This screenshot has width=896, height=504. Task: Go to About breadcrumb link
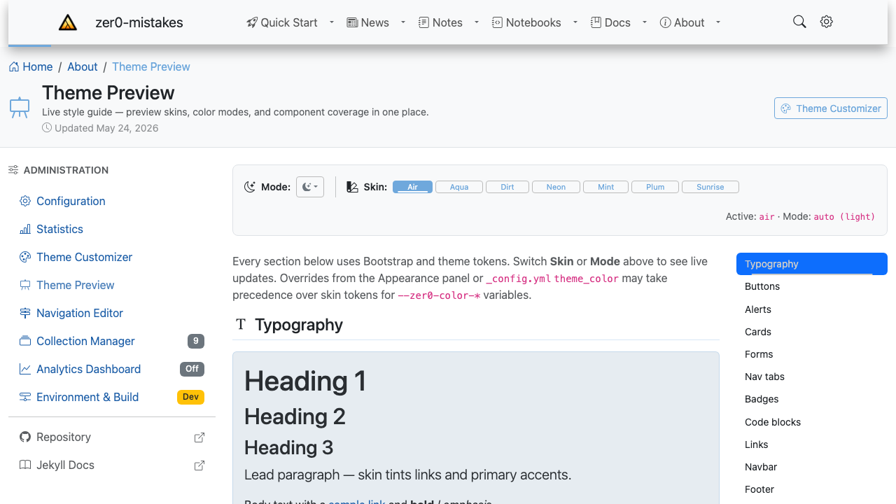(x=83, y=66)
